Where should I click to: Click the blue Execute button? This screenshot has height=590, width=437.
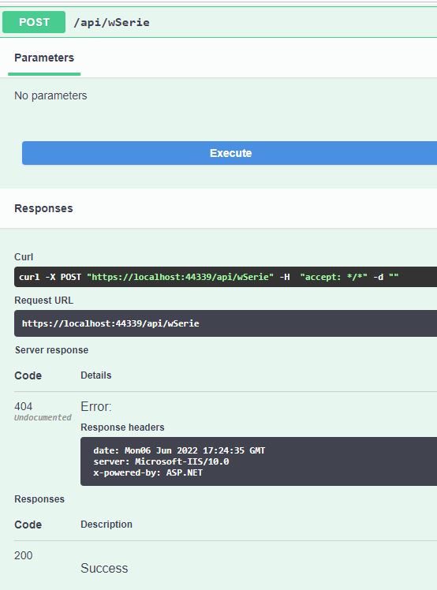click(x=230, y=153)
